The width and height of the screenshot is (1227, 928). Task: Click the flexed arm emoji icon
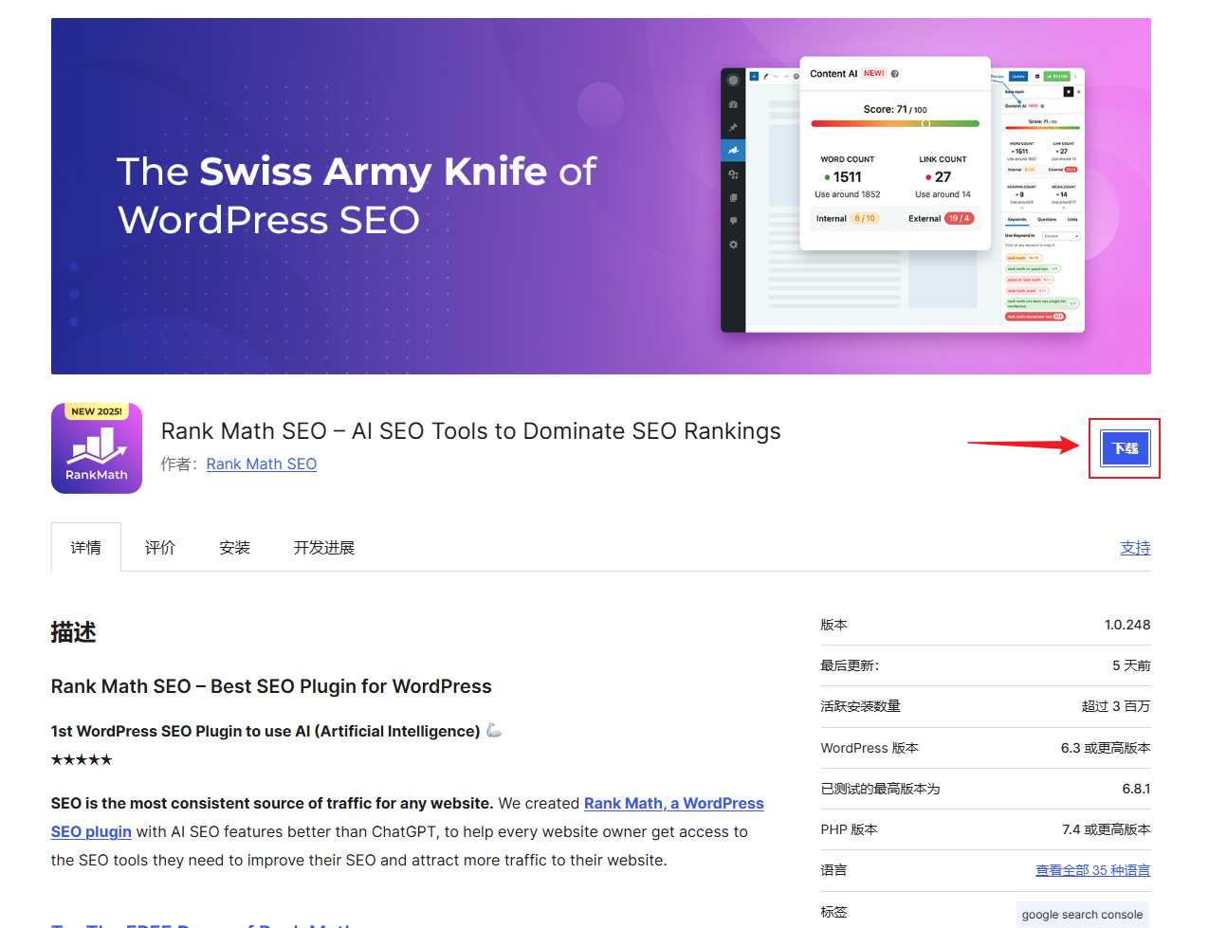pos(494,730)
